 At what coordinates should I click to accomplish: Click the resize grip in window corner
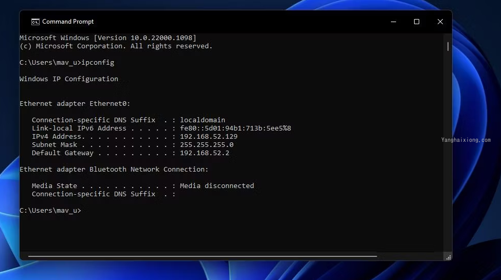(x=449, y=257)
